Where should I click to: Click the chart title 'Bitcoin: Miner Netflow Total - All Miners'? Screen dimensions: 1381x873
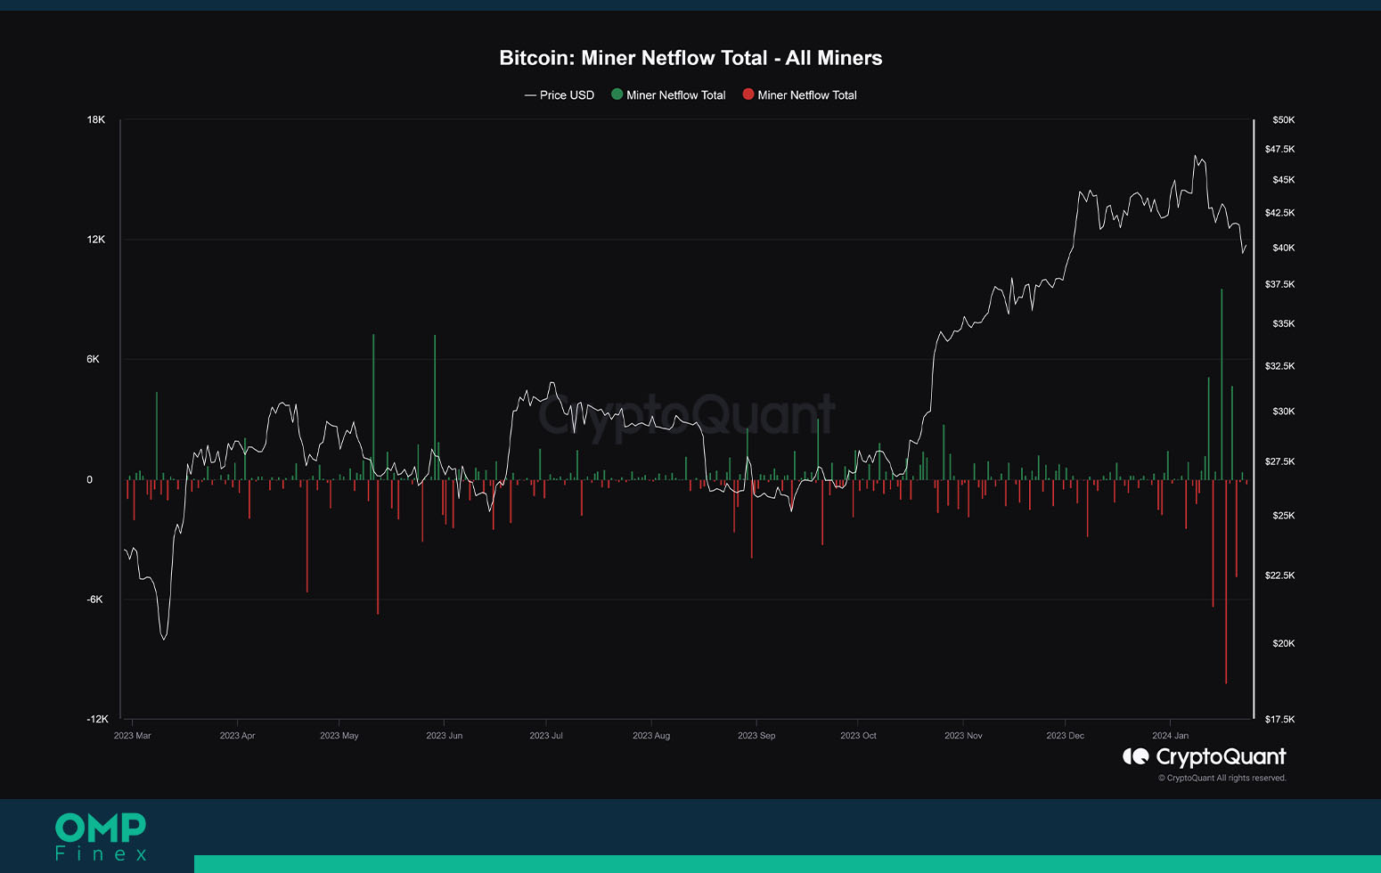[690, 58]
